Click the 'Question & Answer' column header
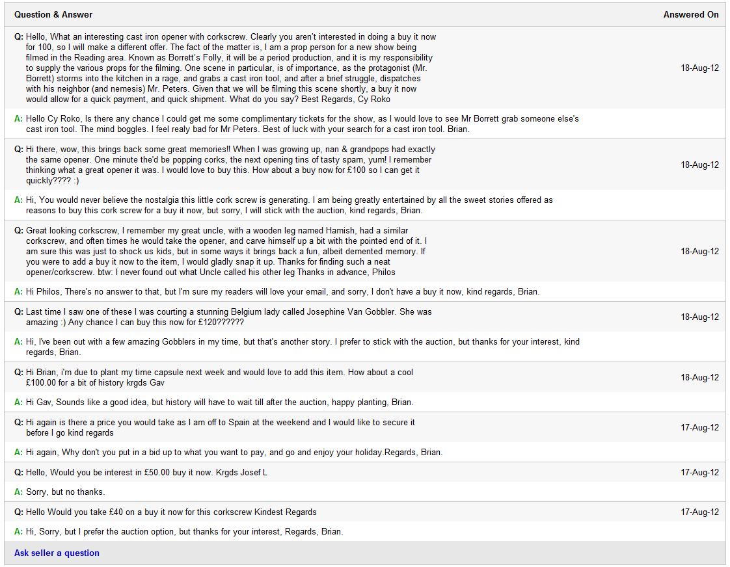This screenshot has height=567, width=730. [x=53, y=14]
